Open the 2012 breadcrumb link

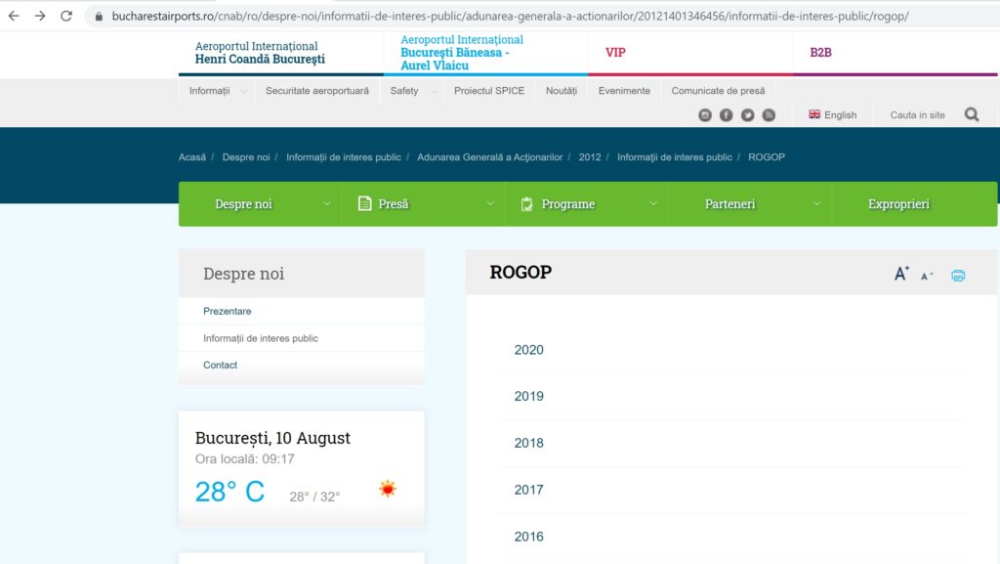click(x=590, y=157)
